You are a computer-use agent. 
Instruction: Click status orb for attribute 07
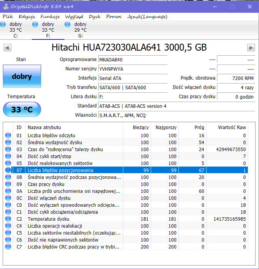click(8, 170)
